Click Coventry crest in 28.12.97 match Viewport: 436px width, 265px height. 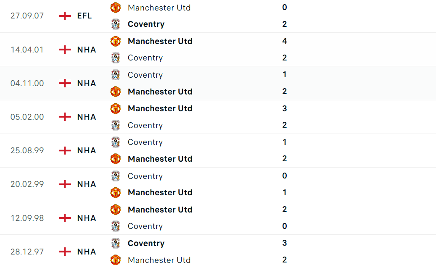[116, 243]
